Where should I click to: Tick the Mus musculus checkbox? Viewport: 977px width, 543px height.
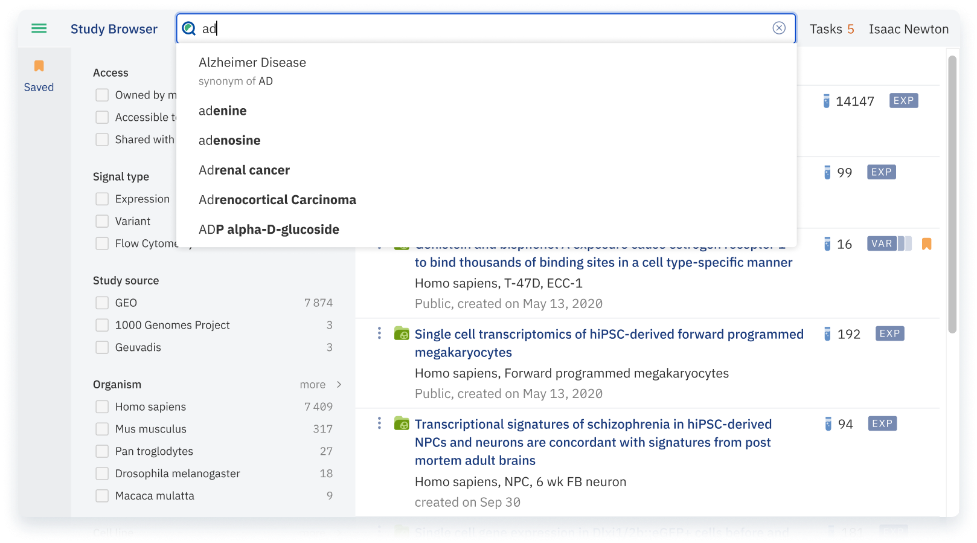coord(102,429)
